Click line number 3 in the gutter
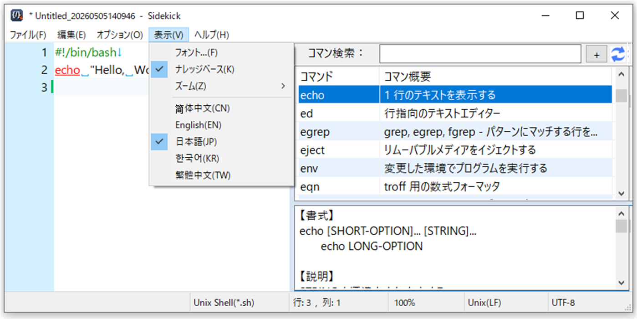Image resolution: width=637 pixels, height=319 pixels. (44, 87)
